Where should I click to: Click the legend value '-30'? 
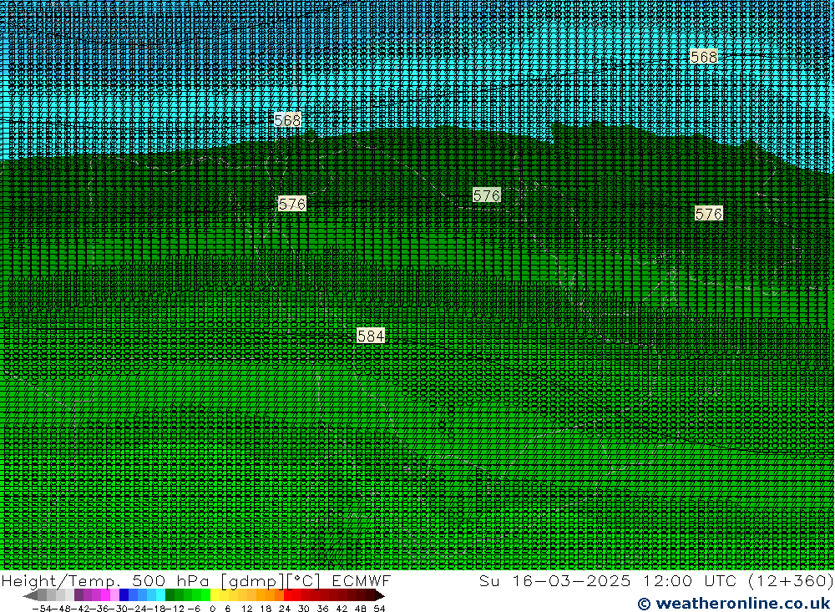(118, 609)
